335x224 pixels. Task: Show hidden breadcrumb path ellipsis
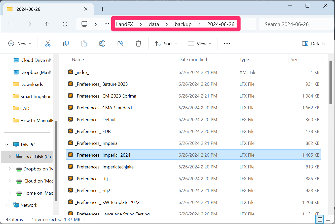[107, 24]
